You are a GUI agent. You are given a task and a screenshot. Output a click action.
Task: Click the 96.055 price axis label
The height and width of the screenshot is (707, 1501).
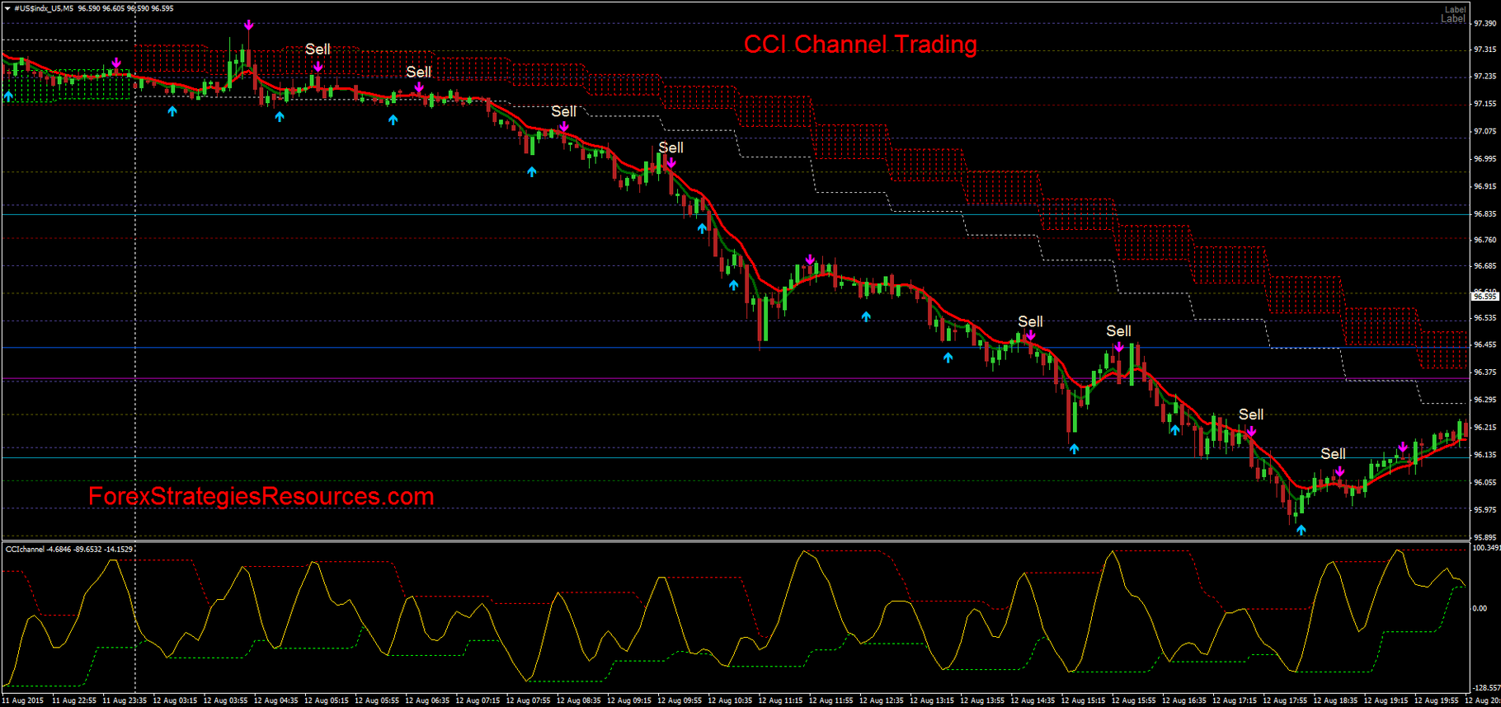(1485, 483)
